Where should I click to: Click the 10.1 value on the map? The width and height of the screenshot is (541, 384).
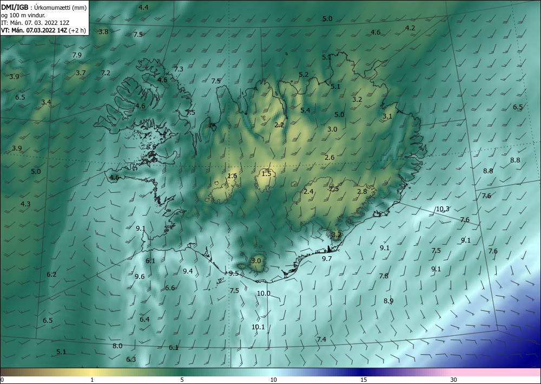click(258, 327)
